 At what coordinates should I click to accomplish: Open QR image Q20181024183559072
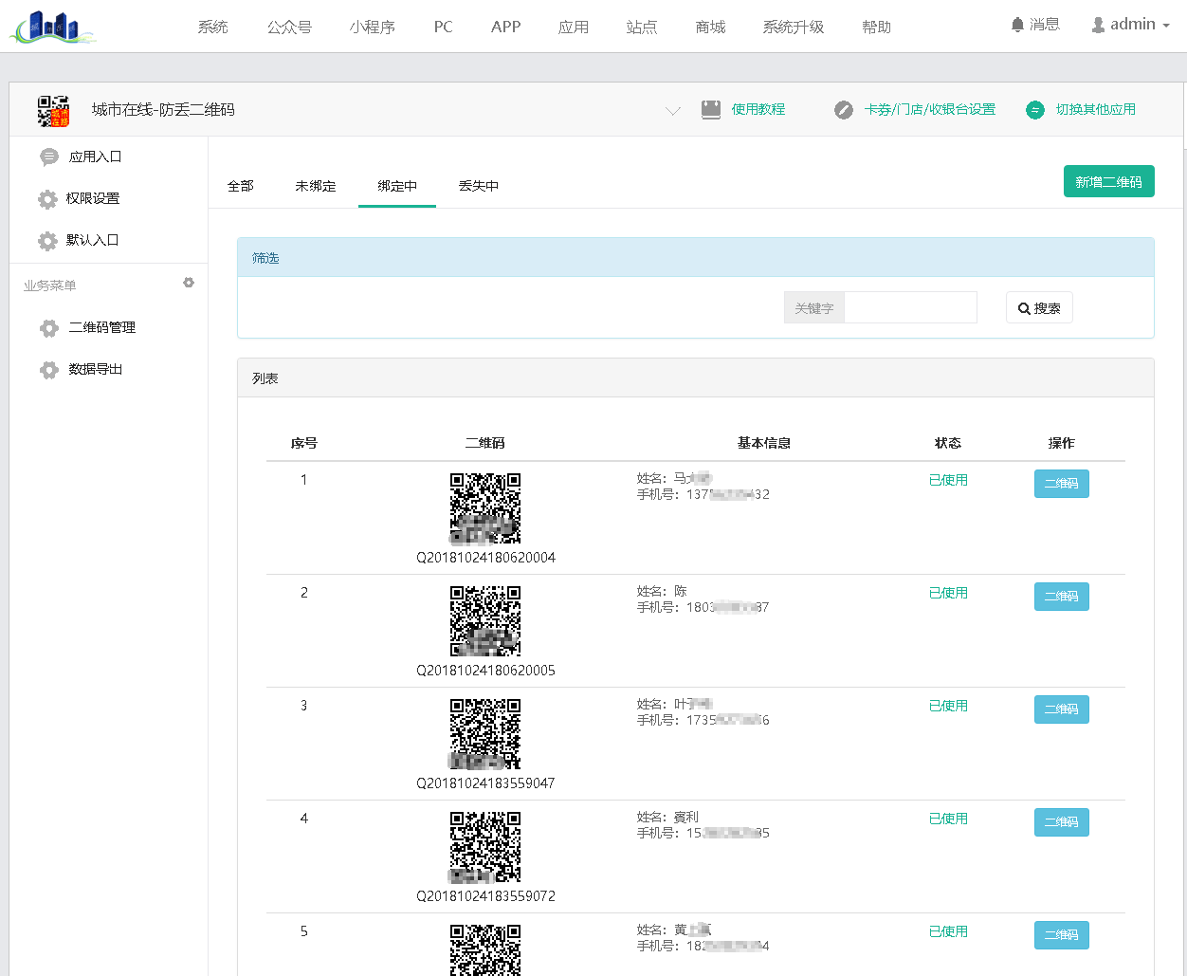tap(485, 847)
